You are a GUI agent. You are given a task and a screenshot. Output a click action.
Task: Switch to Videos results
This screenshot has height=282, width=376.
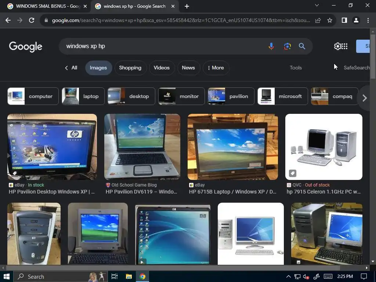(x=162, y=68)
